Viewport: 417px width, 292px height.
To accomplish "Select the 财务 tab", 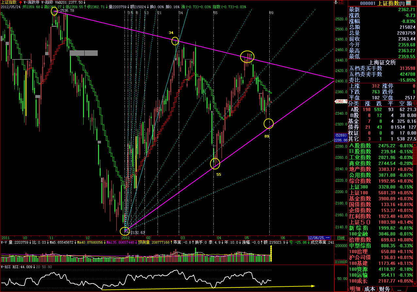I will coord(384,289).
